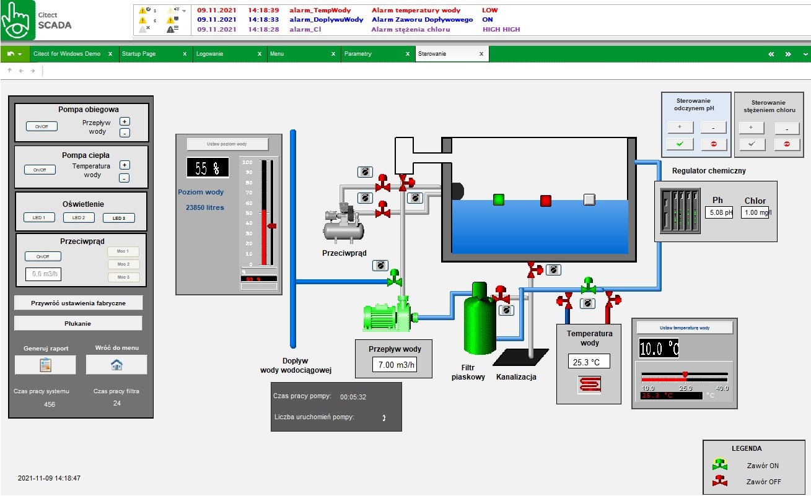Viewport: 811px width, 496px height.
Task: Click the Płukanie button
Action: pos(78,323)
